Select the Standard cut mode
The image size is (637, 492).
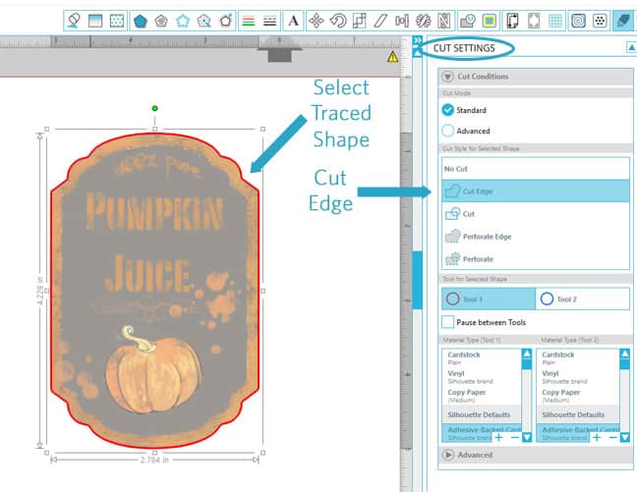[448, 111]
